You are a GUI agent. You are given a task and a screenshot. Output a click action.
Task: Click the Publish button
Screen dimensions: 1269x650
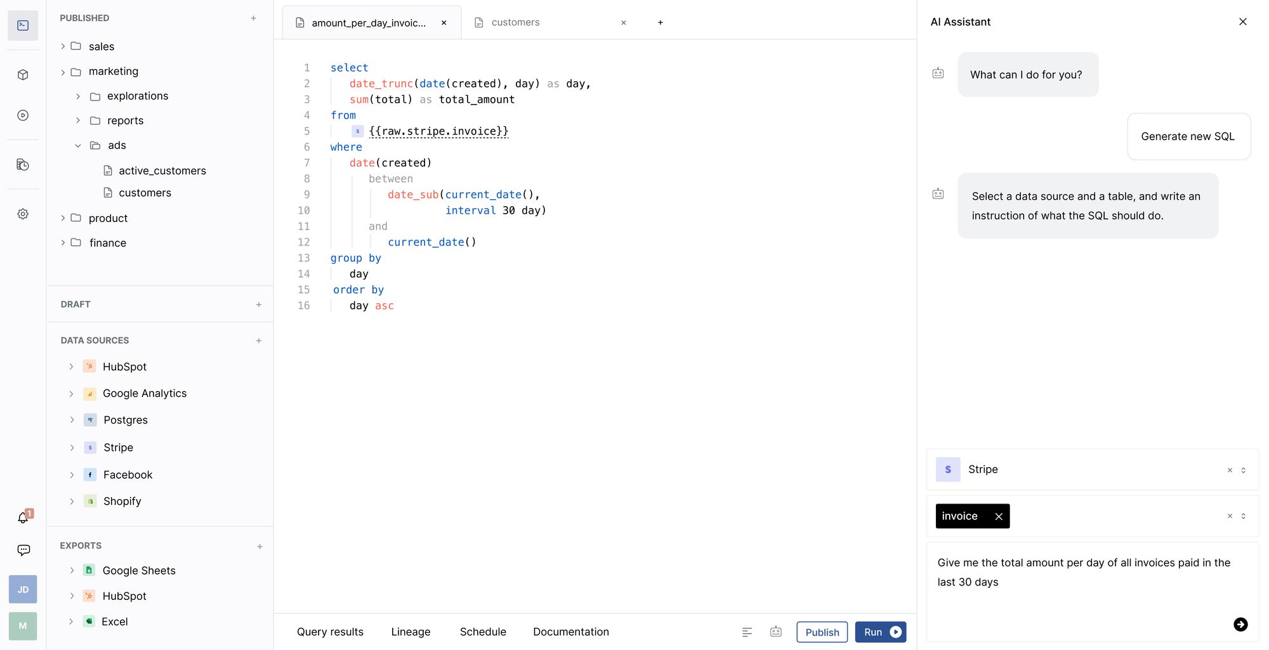(822, 632)
